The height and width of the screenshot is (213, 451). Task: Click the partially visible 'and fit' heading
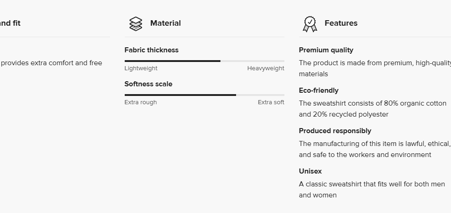pos(10,23)
